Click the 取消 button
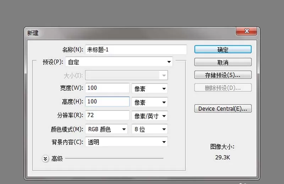The width and height of the screenshot is (284, 184). click(x=223, y=62)
